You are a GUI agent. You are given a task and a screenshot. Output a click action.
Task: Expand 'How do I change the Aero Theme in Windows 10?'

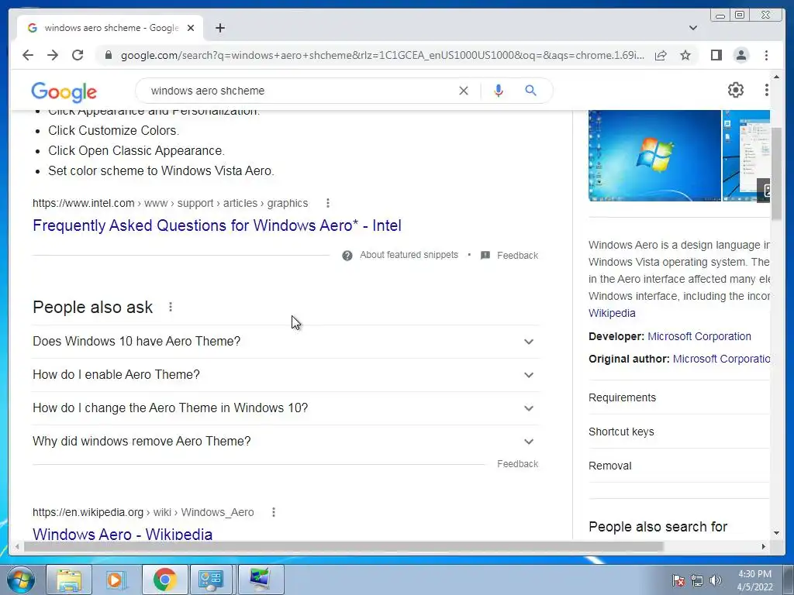(285, 408)
